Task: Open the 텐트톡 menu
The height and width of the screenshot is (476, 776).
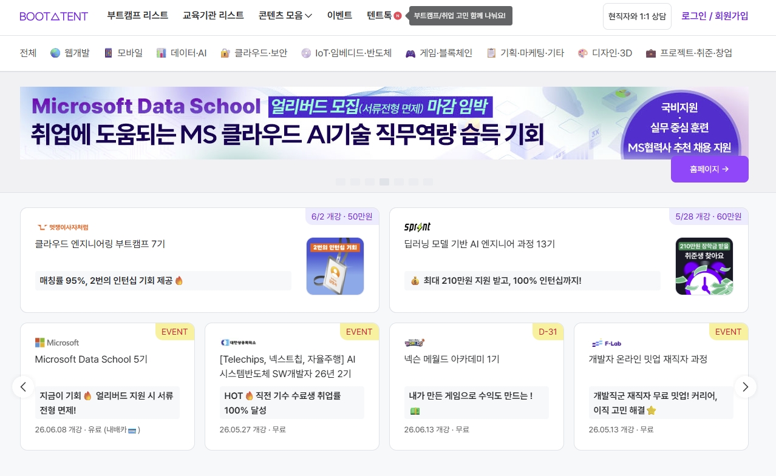Action: [379, 16]
